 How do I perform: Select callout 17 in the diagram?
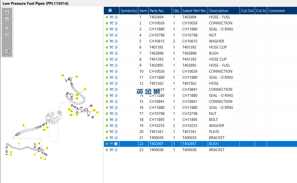tap(97, 112)
